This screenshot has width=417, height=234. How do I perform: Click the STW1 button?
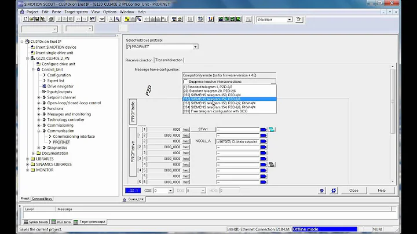203,129
